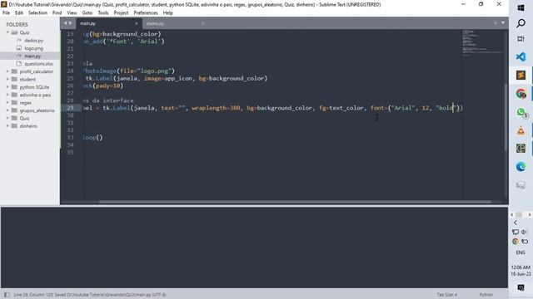Open Task View in the taskbar
The image size is (533, 299).
click(x=521, y=39)
